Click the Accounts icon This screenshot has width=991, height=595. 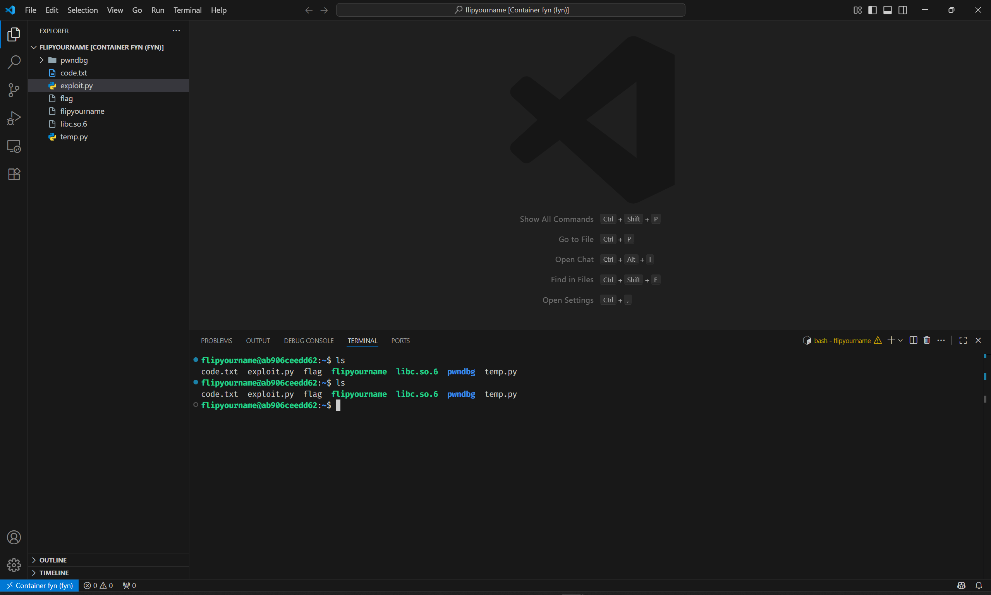(14, 537)
